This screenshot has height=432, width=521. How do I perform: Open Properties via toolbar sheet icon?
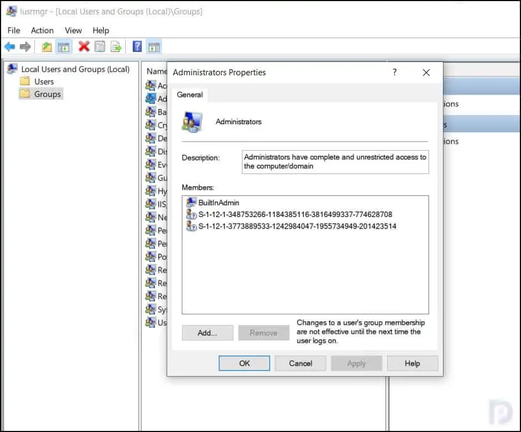pos(100,47)
